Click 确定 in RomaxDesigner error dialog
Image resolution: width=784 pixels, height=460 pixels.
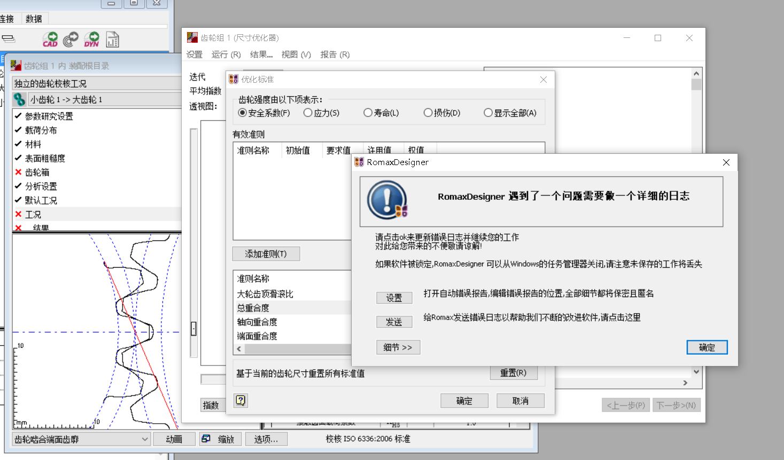(707, 347)
